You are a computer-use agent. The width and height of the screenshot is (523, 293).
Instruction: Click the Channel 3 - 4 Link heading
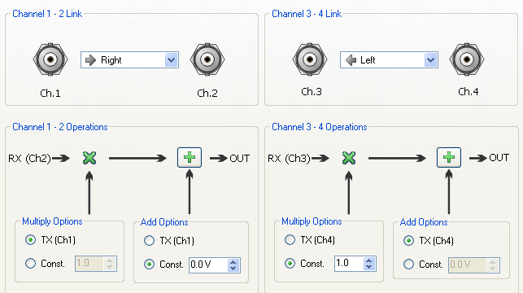click(x=307, y=14)
